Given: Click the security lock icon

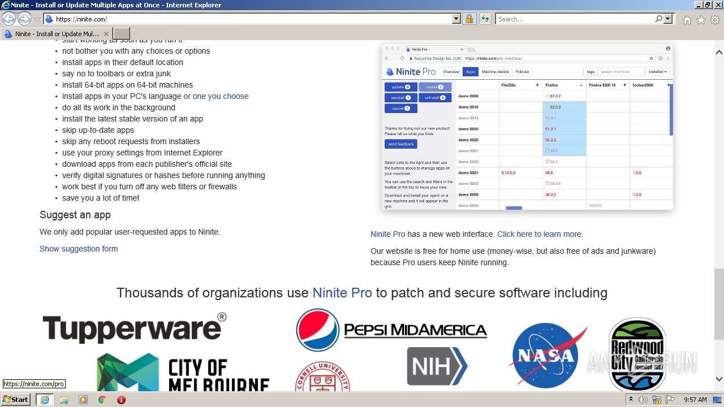Looking at the screenshot, I should tap(469, 19).
